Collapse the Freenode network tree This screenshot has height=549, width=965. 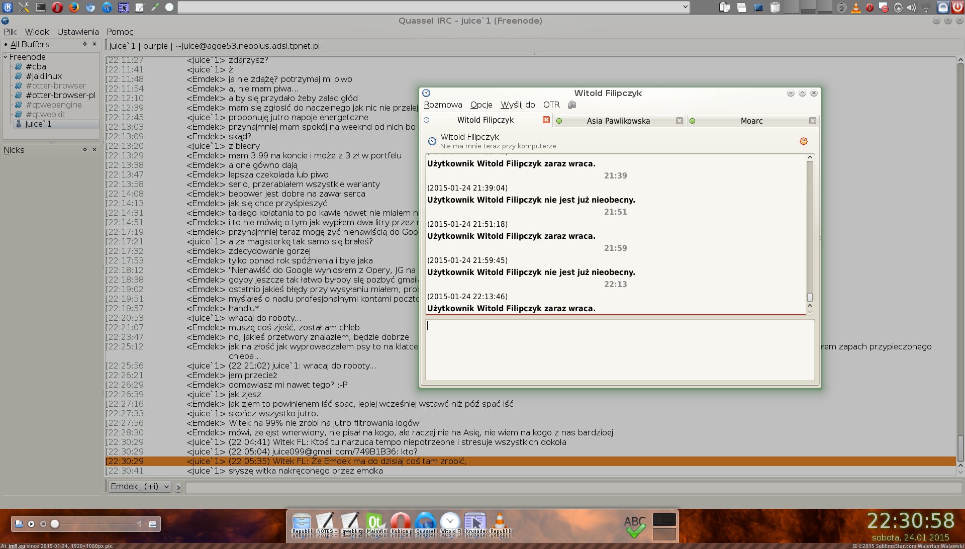[x=6, y=57]
